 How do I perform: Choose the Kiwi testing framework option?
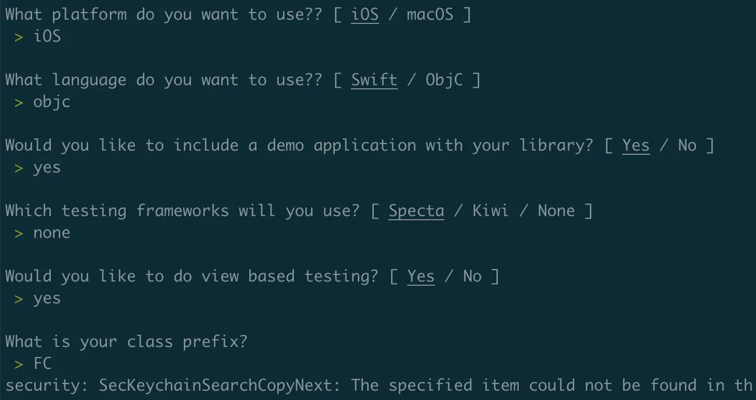click(490, 210)
